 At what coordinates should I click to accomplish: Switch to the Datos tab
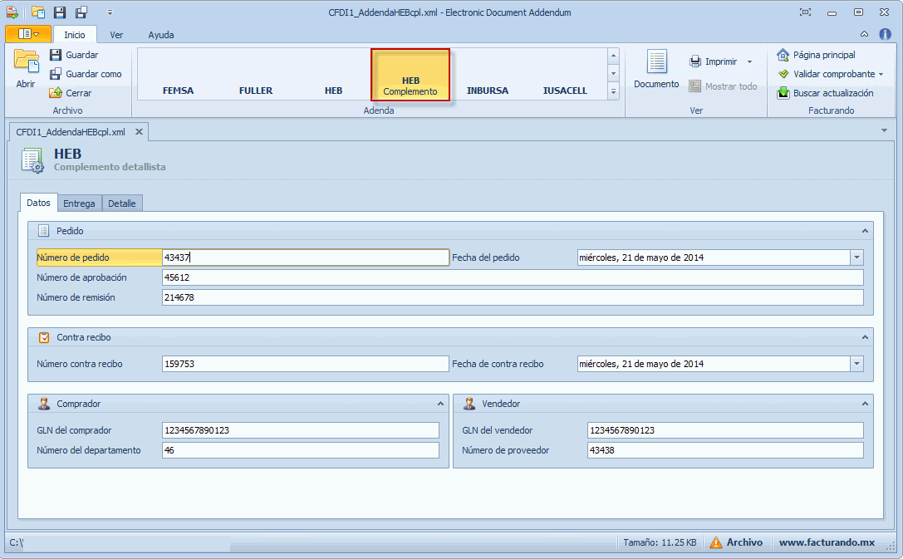click(x=38, y=203)
